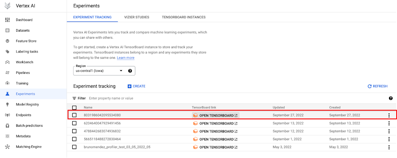Click the Create button
Image resolution: width=397 pixels, height=158 pixels.
point(137,86)
